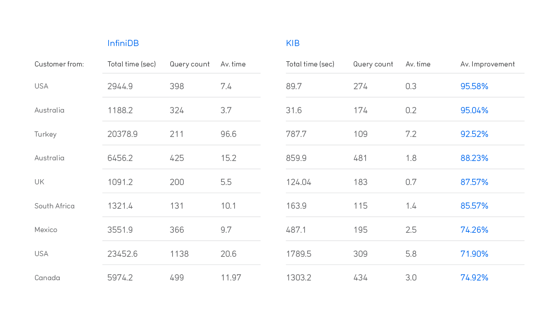This screenshot has width=550, height=323.
Task: Select the KIB query count 434 cell
Action: click(x=360, y=278)
